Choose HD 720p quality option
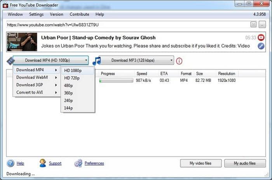 click(x=78, y=78)
